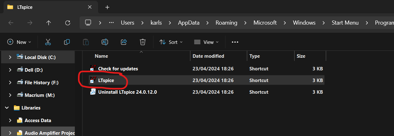Open the New item dropdown
The height and width of the screenshot is (136, 394).
[19, 42]
